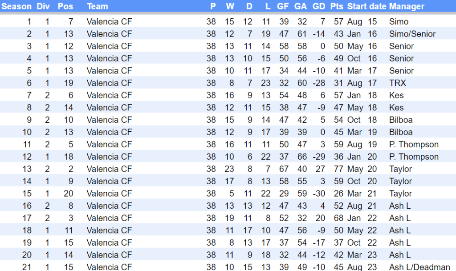The height and width of the screenshot is (271, 456).
Task: Select the goal difference cell showing 27
Action: pyautogui.click(x=320, y=169)
